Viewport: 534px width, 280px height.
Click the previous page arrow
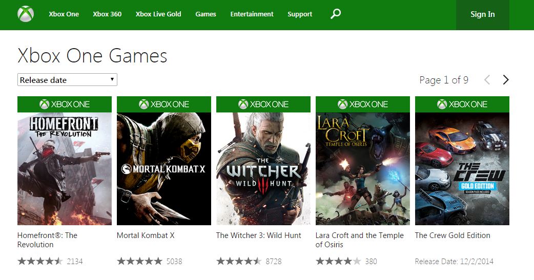[x=487, y=80]
